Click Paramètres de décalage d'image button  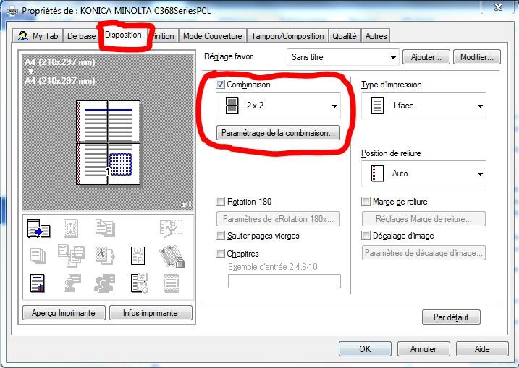click(423, 253)
